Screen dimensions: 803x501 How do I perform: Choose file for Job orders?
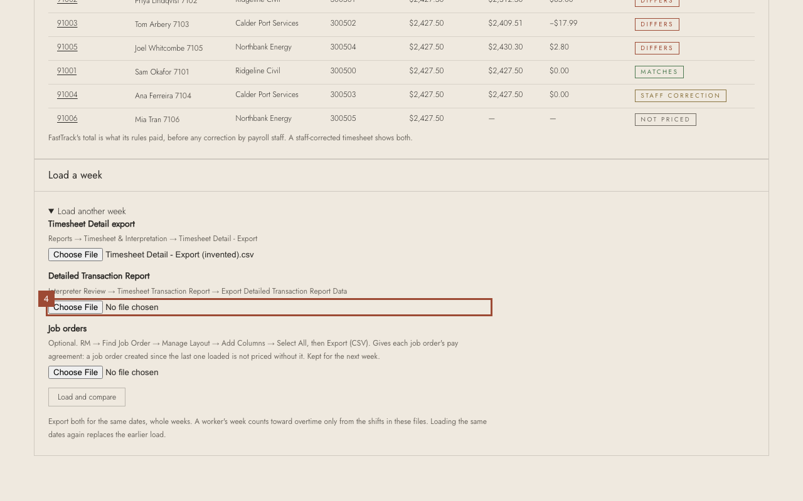[75, 373]
